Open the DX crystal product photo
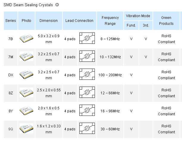This screenshot has height=141, width=182. click(26, 75)
